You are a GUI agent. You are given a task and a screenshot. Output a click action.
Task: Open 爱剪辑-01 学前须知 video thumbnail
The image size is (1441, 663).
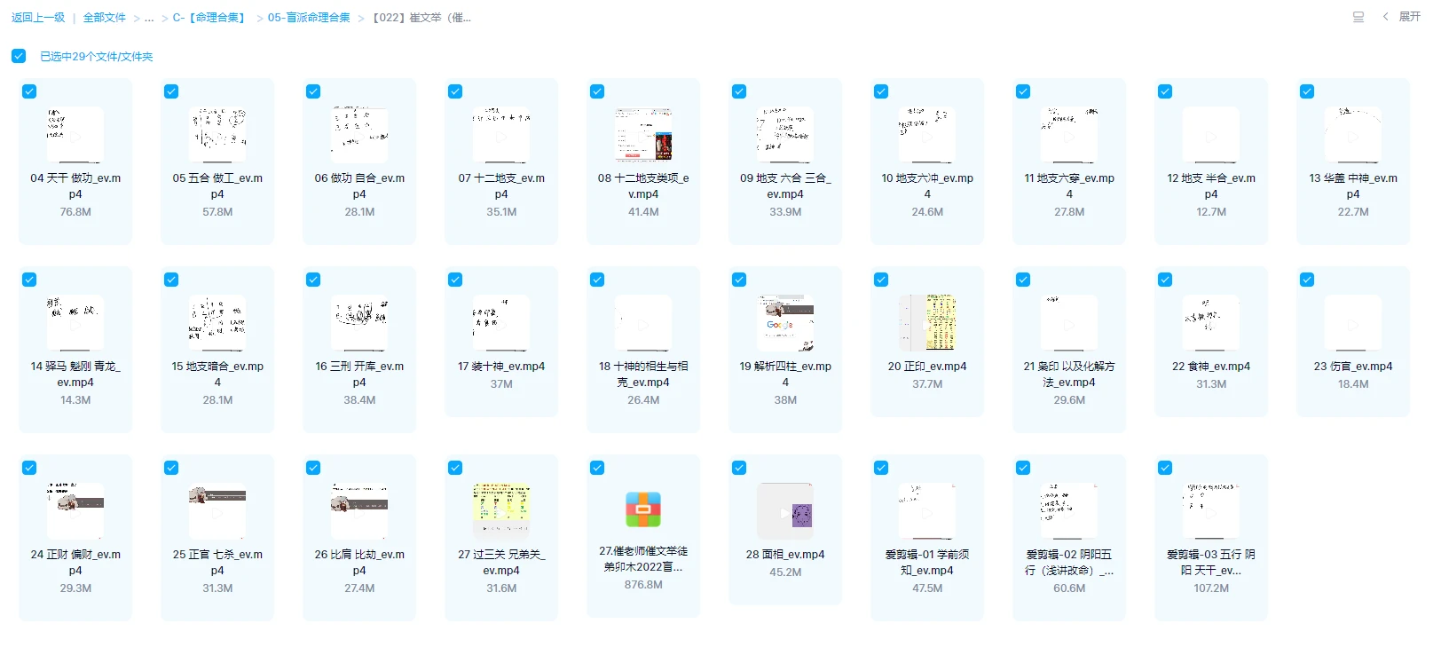[x=927, y=511]
